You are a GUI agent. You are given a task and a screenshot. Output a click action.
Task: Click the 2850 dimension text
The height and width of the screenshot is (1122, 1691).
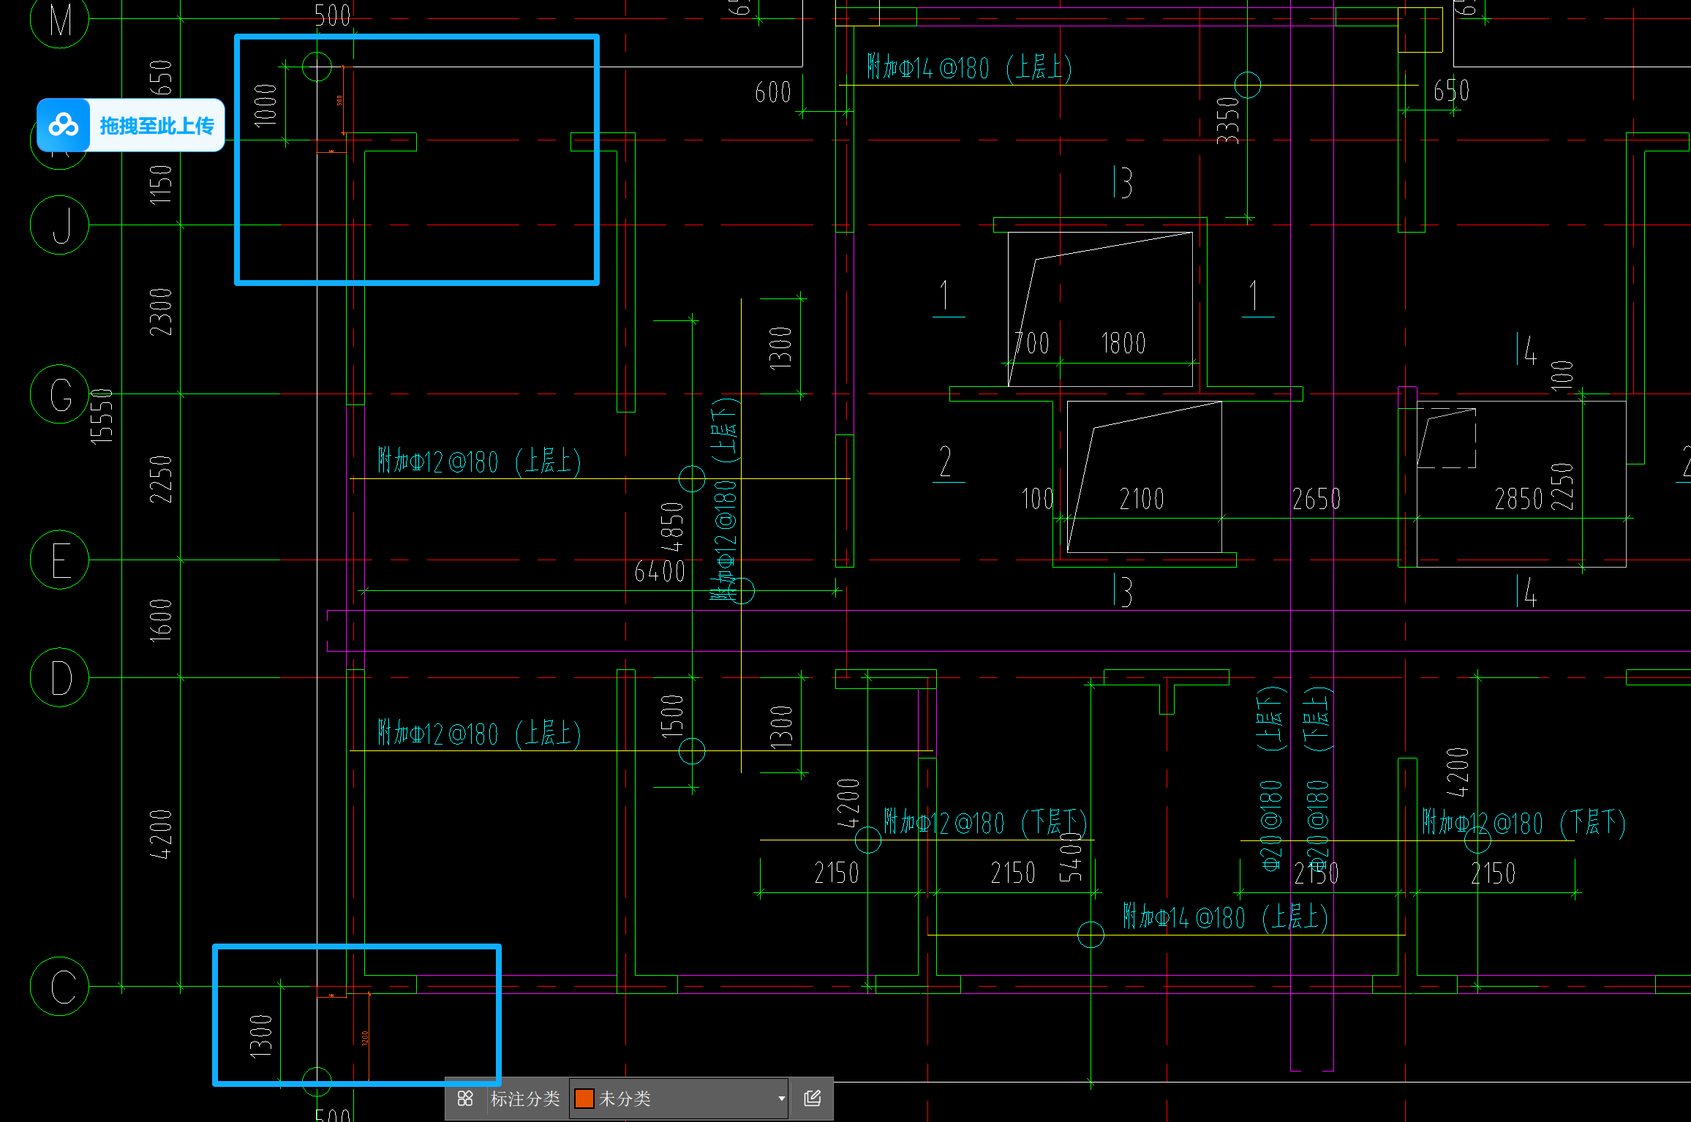(x=1518, y=500)
